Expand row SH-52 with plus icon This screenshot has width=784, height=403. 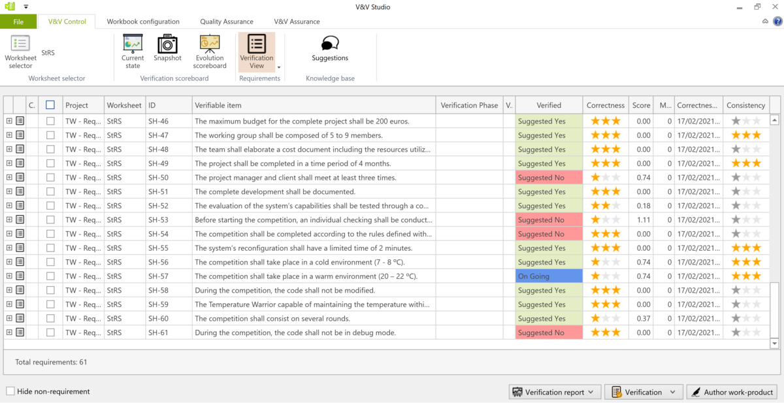[x=9, y=206]
